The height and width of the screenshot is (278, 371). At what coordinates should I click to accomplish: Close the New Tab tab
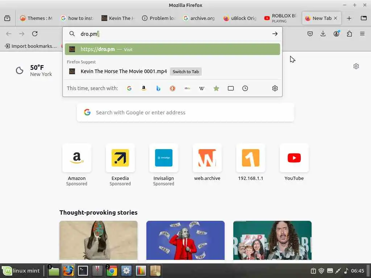pos(335,18)
